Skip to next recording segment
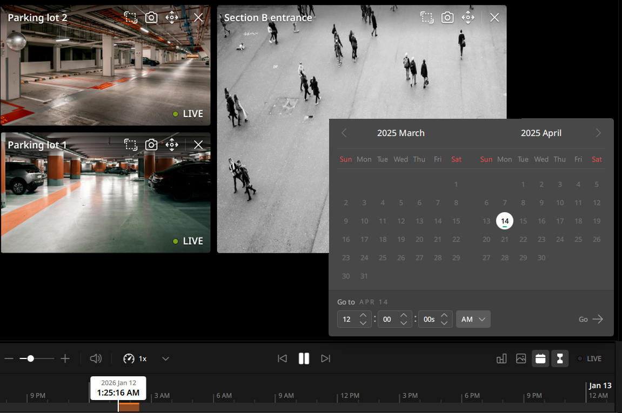 coord(326,358)
